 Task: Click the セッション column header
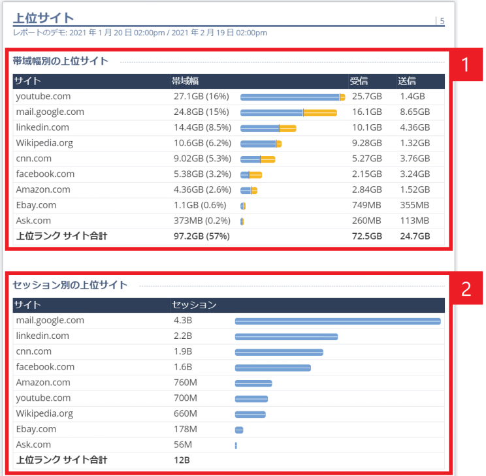click(193, 305)
